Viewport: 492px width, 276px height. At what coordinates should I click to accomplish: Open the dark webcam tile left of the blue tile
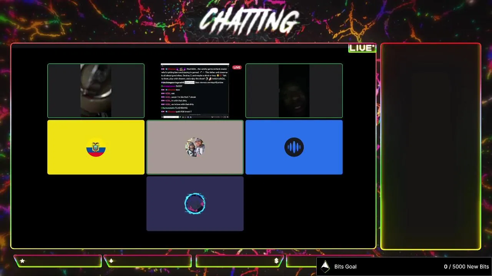(x=294, y=90)
